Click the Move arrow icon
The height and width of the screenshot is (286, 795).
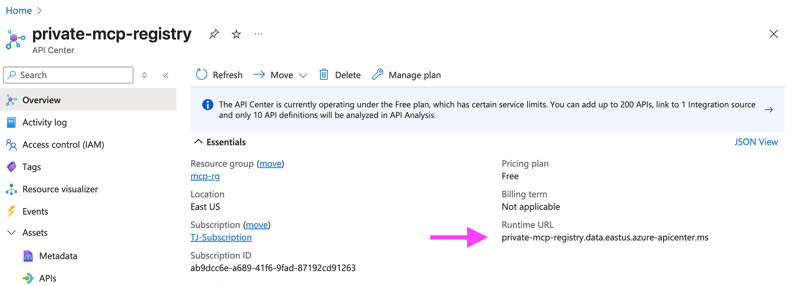coord(259,75)
